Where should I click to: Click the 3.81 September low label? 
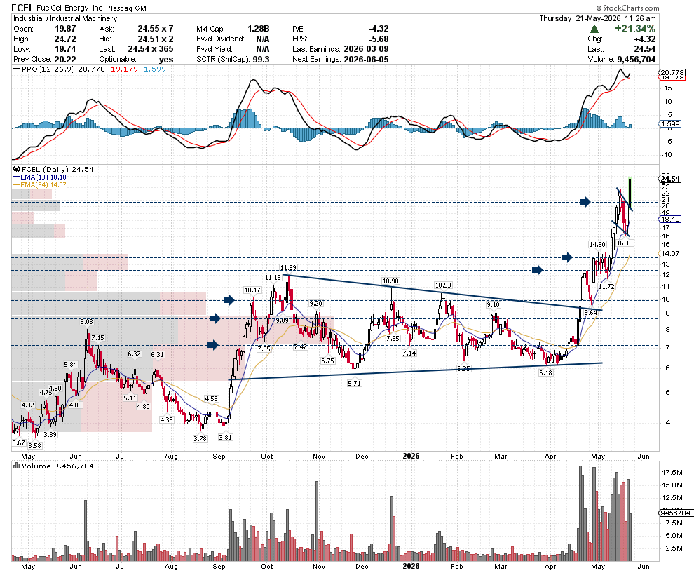coord(225,437)
